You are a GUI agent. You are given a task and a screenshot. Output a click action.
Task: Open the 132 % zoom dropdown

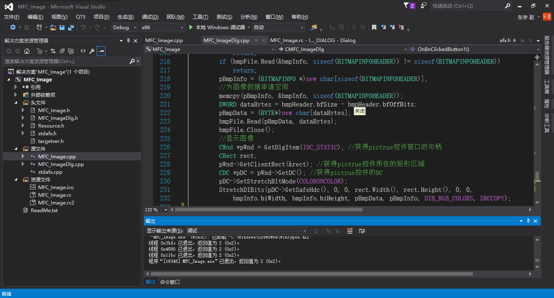click(165, 210)
